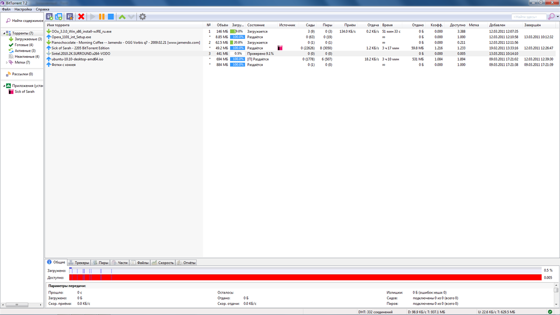560x315 pixels.
Task: Move torrent up in queue
Action: point(122,17)
